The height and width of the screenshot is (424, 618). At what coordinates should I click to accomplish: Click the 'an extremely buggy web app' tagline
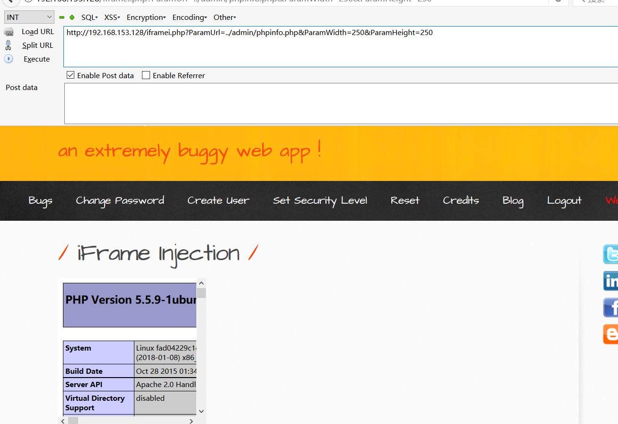(190, 152)
